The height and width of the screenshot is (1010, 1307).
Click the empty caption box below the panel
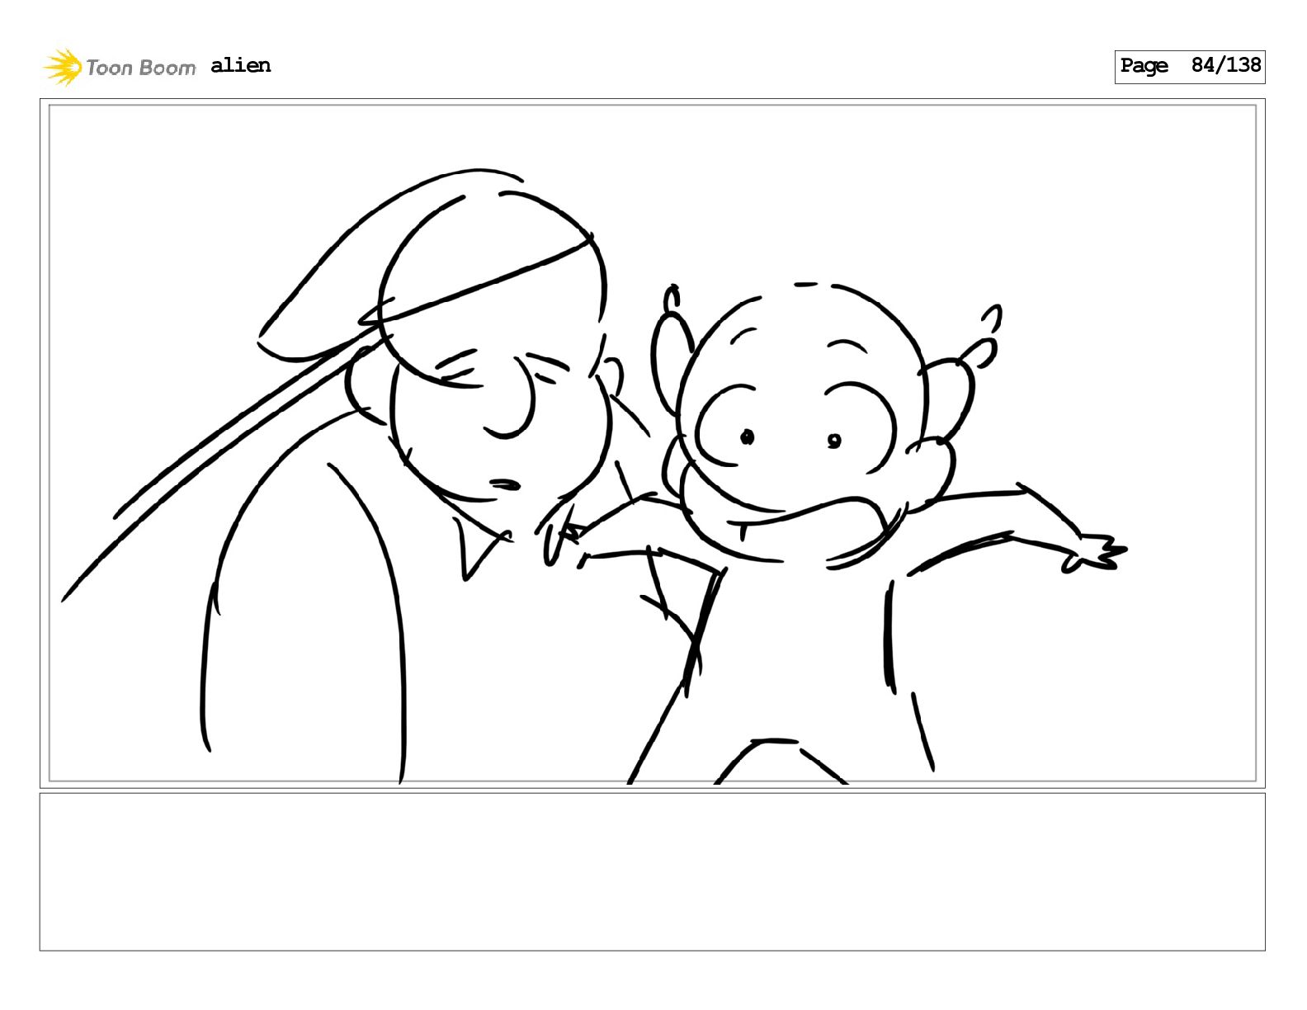coord(652,871)
